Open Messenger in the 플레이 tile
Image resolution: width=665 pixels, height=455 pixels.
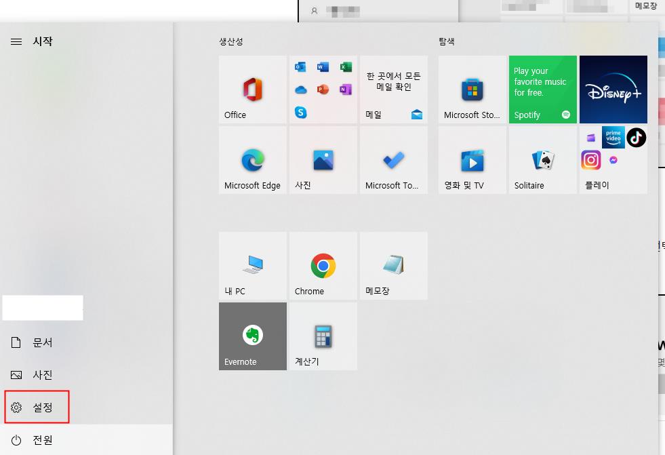[x=613, y=160]
